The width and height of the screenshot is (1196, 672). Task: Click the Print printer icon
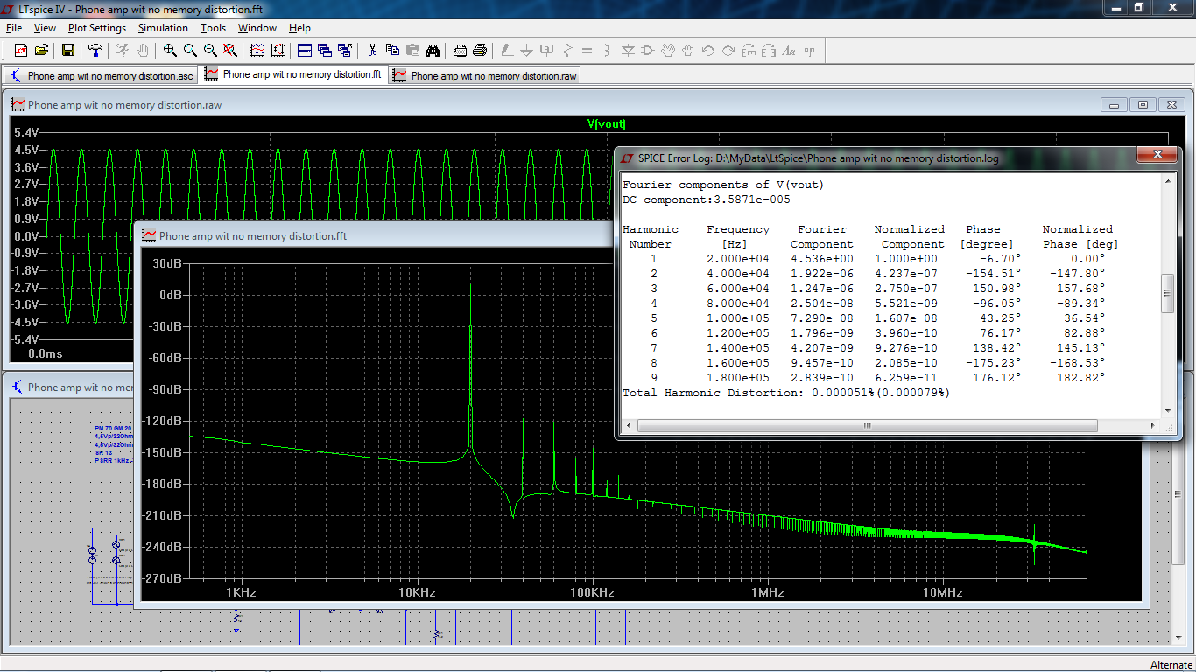pos(480,50)
